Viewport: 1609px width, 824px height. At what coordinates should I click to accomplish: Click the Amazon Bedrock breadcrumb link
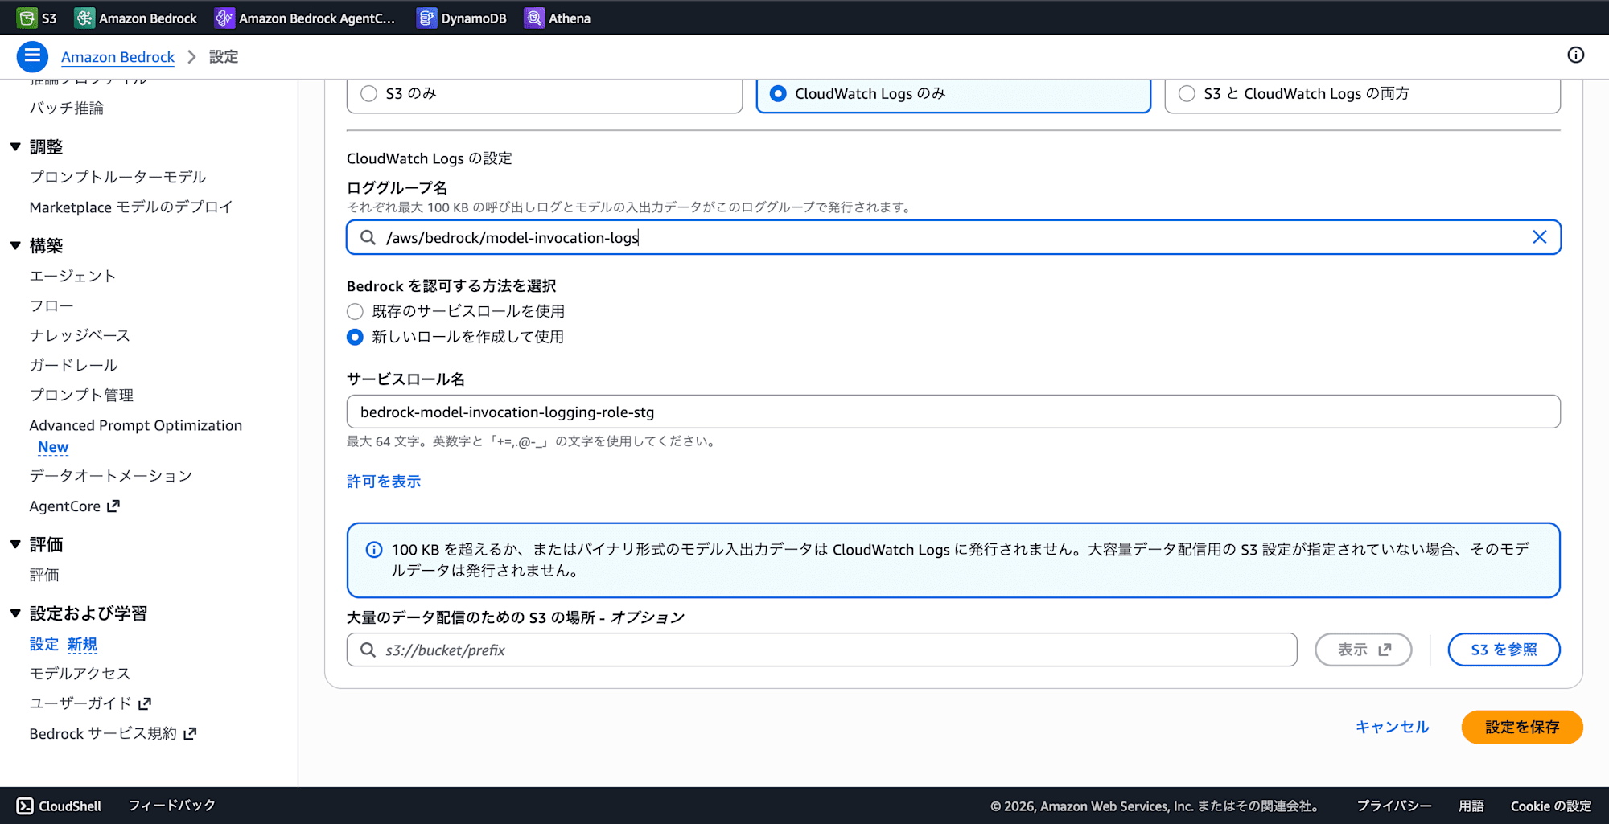(x=117, y=56)
